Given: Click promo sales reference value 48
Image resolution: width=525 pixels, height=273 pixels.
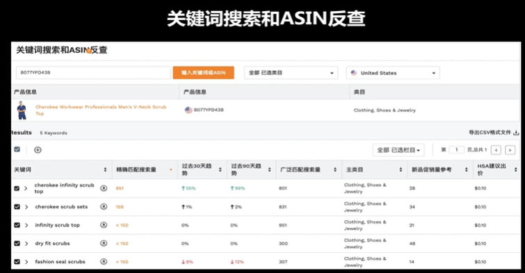Looking at the screenshot, I should point(412,243).
